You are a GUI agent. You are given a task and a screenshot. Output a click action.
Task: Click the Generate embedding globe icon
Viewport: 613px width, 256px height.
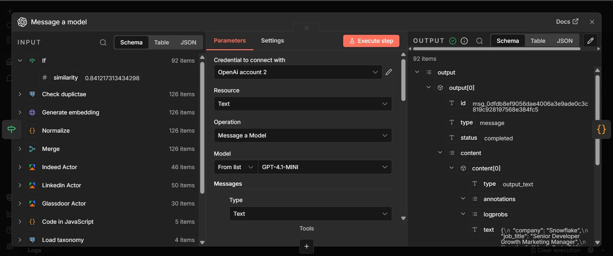(x=32, y=112)
